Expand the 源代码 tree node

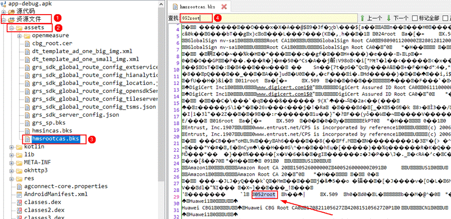tap(4, 12)
